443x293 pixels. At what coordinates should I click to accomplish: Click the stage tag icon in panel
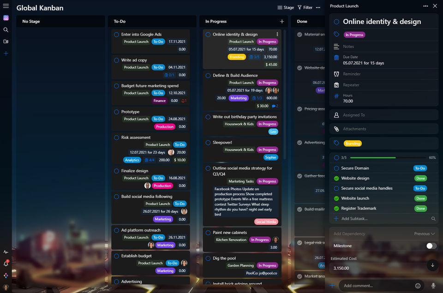click(x=336, y=35)
